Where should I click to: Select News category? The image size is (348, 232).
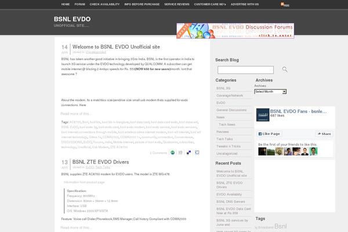220,117
